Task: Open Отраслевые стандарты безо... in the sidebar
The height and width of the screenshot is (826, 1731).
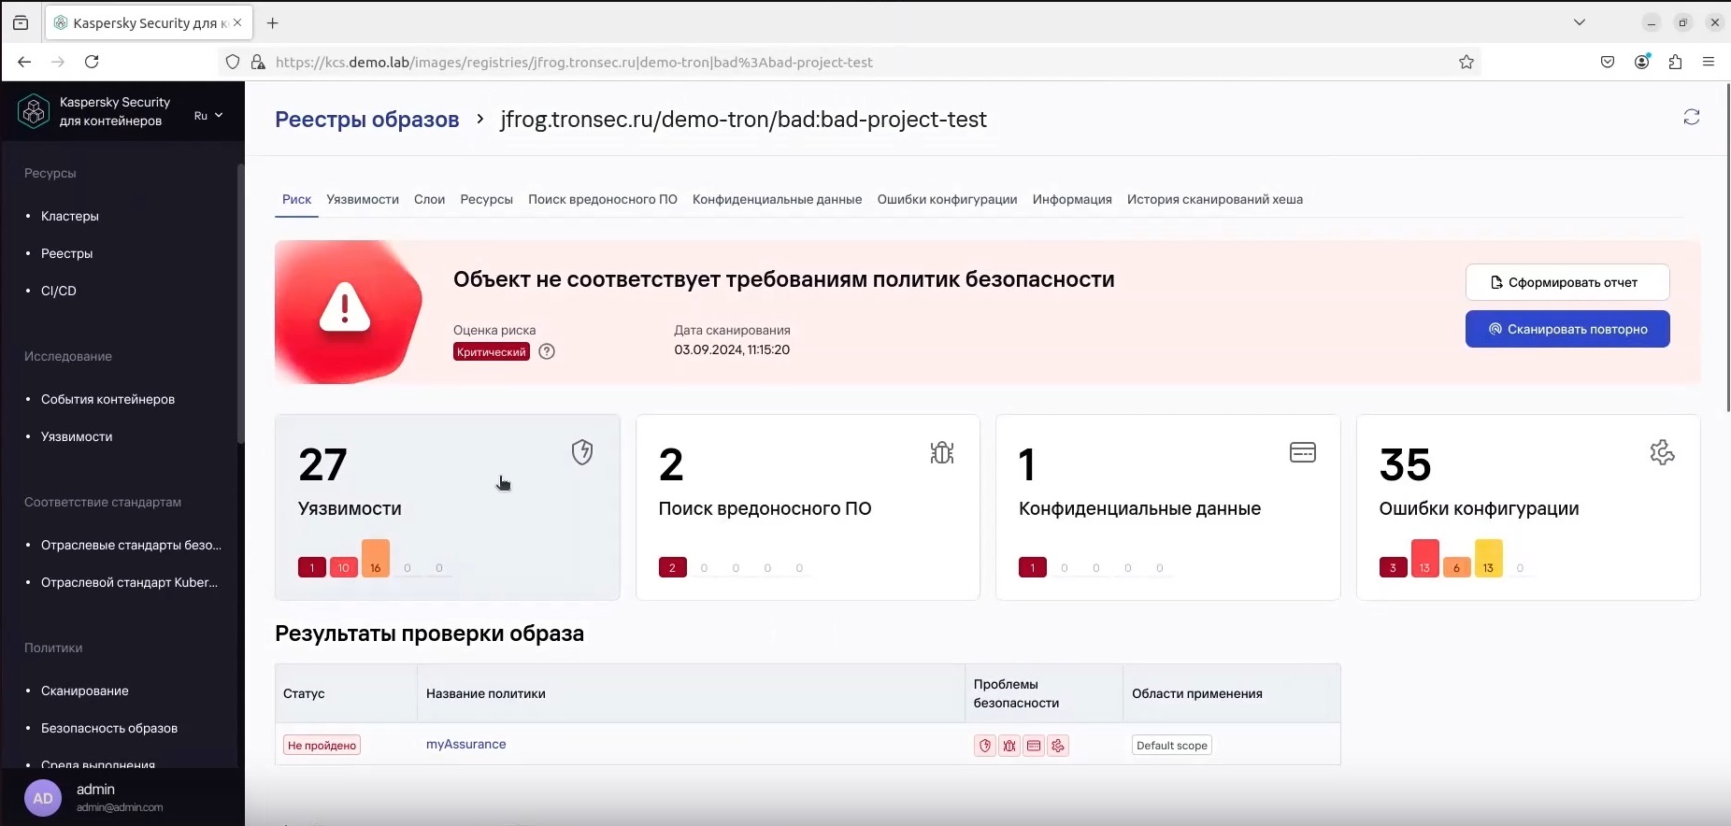Action: [x=131, y=545]
